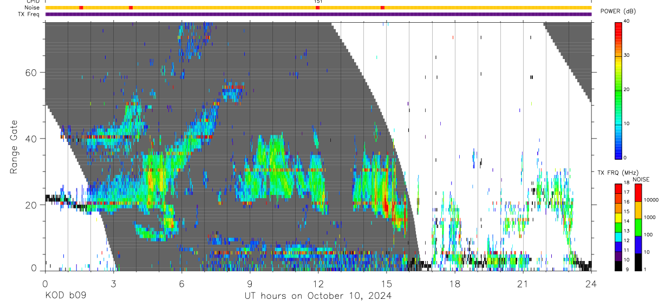Pick the black 10 MHz TX FRQ swatch
Screen dimensions: 665x307
coord(618,266)
